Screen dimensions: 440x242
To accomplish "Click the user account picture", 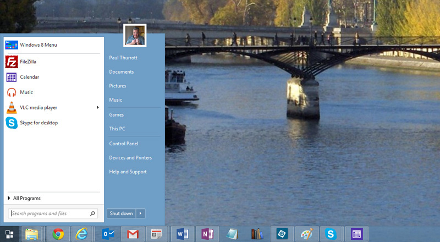I will [x=135, y=35].
